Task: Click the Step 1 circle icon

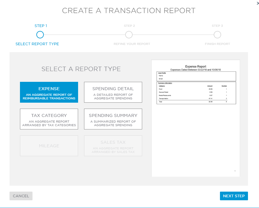Action: point(40,35)
